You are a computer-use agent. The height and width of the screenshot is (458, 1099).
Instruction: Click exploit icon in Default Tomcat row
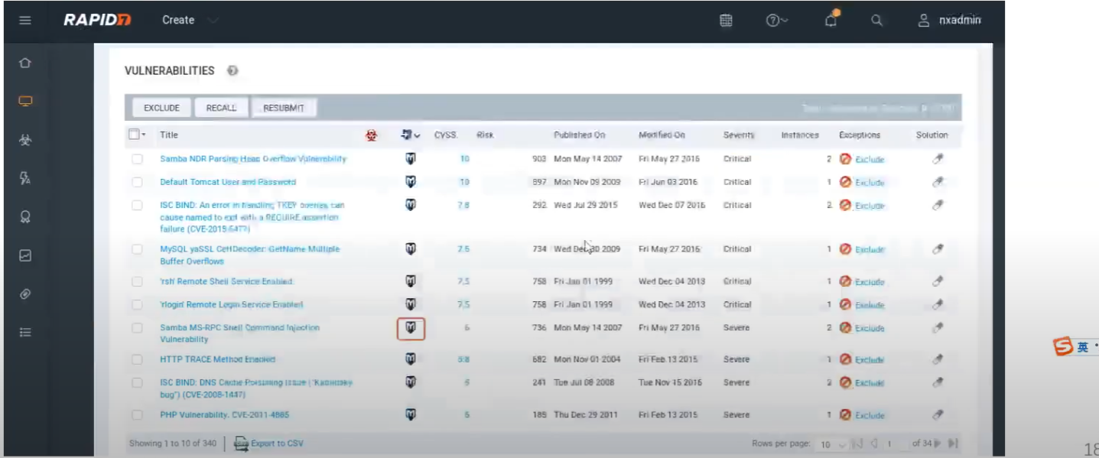click(x=411, y=182)
